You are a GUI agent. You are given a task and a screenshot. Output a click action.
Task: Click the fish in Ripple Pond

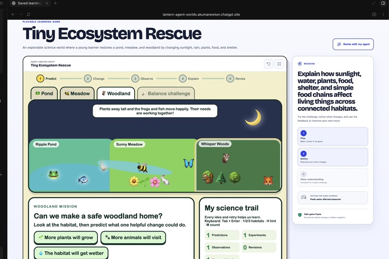(83, 179)
